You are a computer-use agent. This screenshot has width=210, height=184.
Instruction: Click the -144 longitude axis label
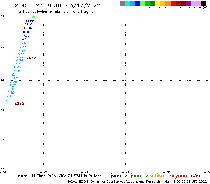85,172
